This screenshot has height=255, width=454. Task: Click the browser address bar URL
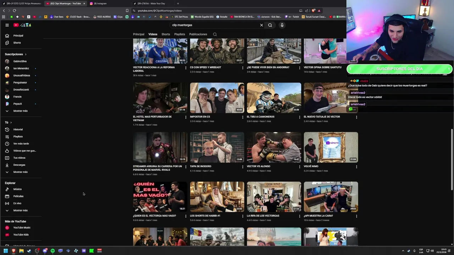160,11
